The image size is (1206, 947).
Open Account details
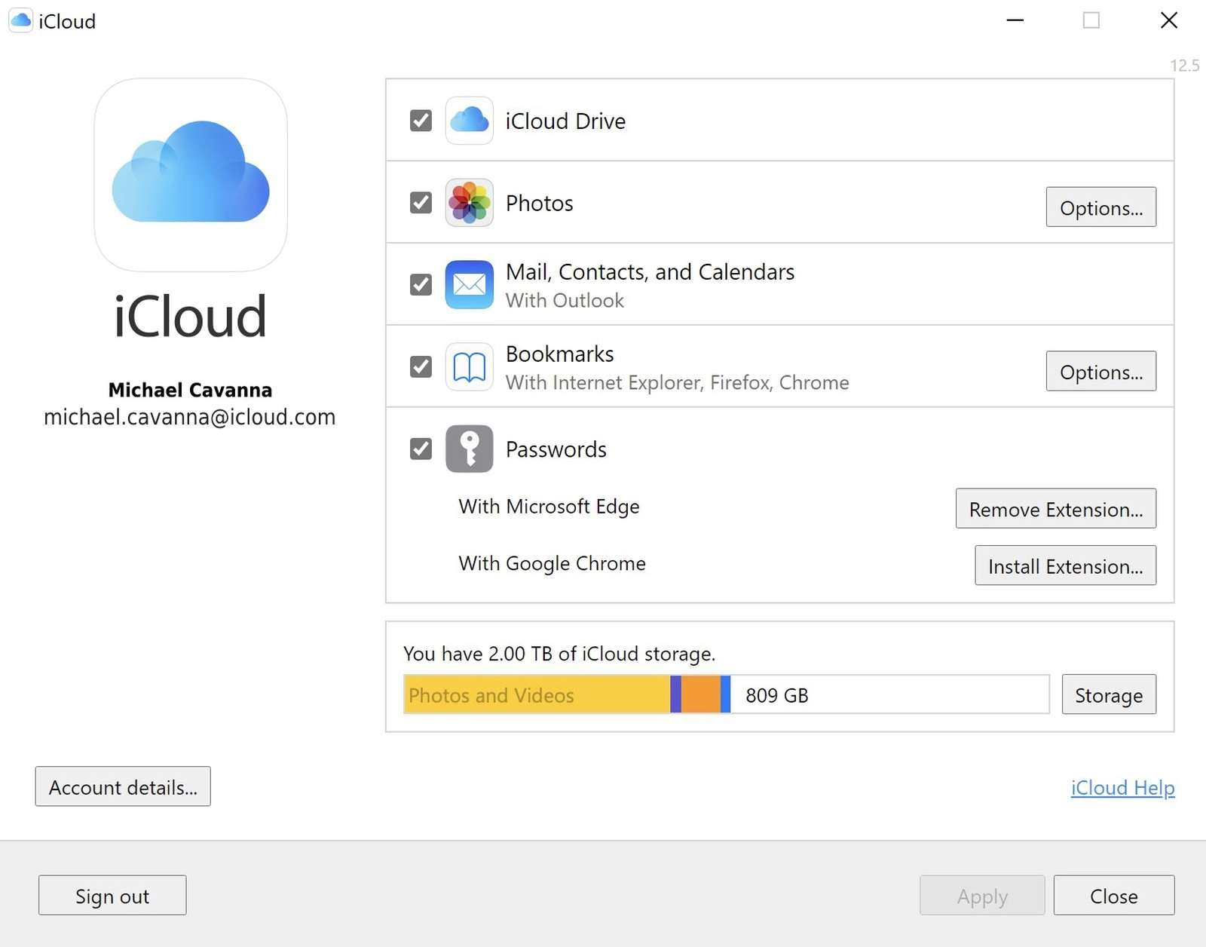(x=122, y=786)
